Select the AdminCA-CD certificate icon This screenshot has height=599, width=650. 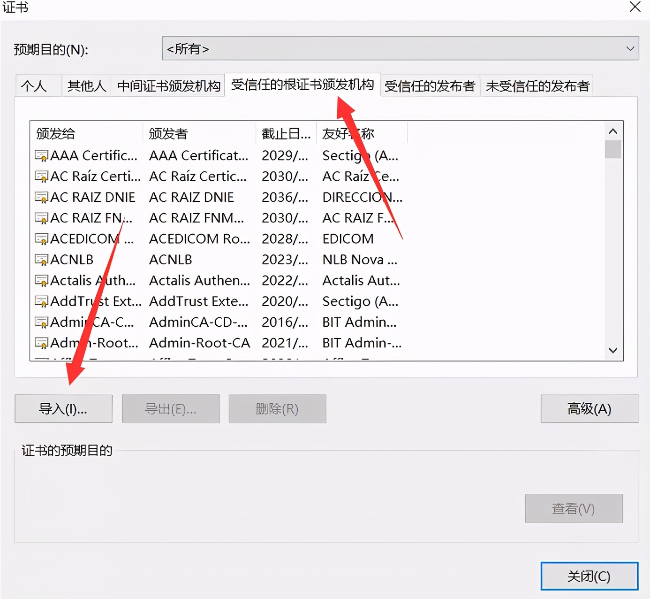point(41,322)
